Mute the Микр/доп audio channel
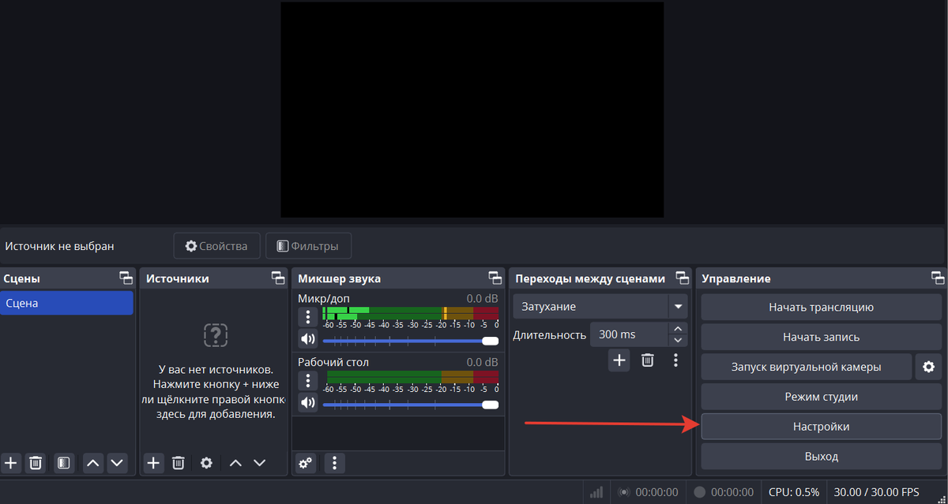Screen dimensions: 948x504 307,340
